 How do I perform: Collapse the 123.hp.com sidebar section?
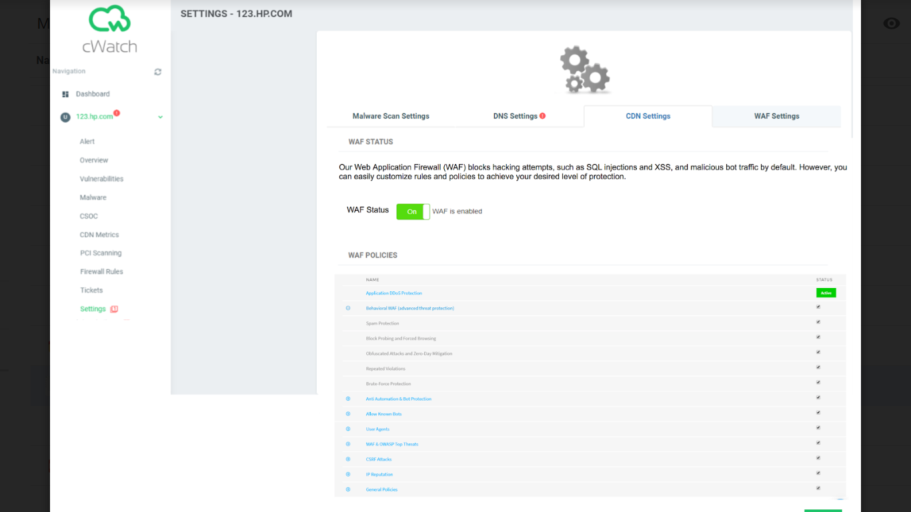click(160, 117)
